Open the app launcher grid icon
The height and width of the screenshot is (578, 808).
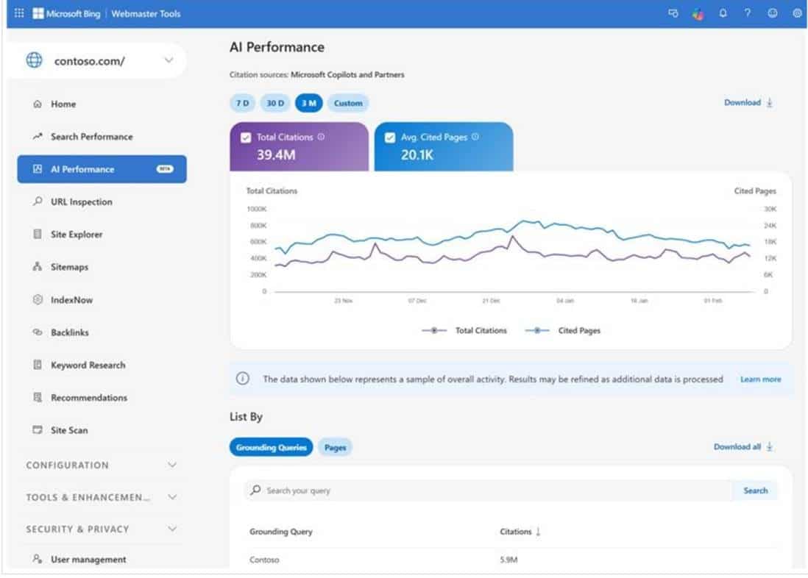point(19,13)
